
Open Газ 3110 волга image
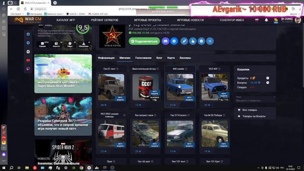click(x=180, y=133)
